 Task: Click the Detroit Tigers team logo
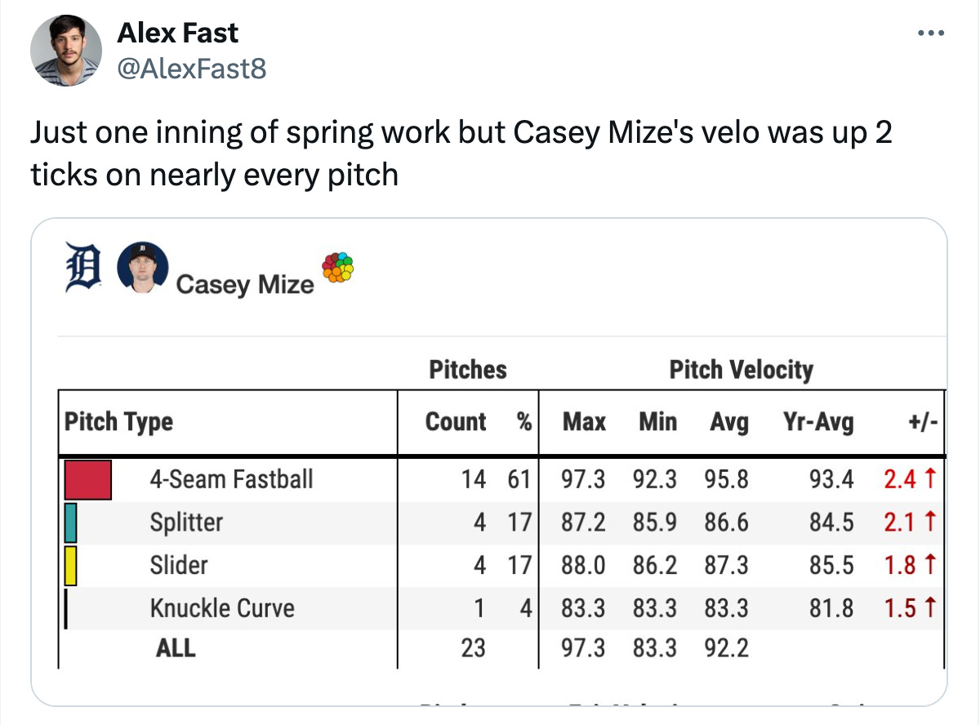[x=82, y=269]
